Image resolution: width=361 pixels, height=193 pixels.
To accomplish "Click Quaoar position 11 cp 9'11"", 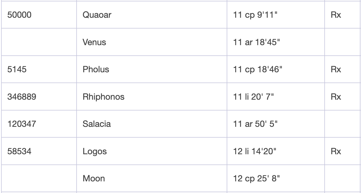I will [x=256, y=15].
